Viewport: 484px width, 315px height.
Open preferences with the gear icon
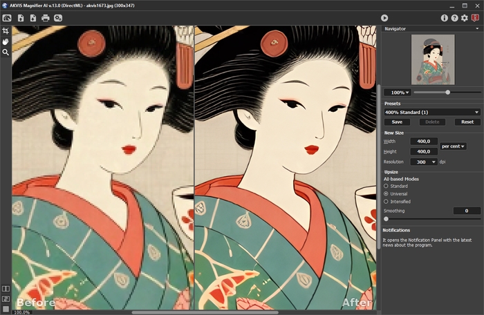coord(465,18)
